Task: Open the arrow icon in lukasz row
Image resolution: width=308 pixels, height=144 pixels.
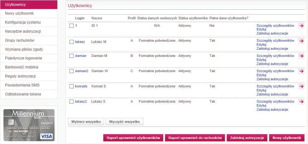Action: point(301,41)
